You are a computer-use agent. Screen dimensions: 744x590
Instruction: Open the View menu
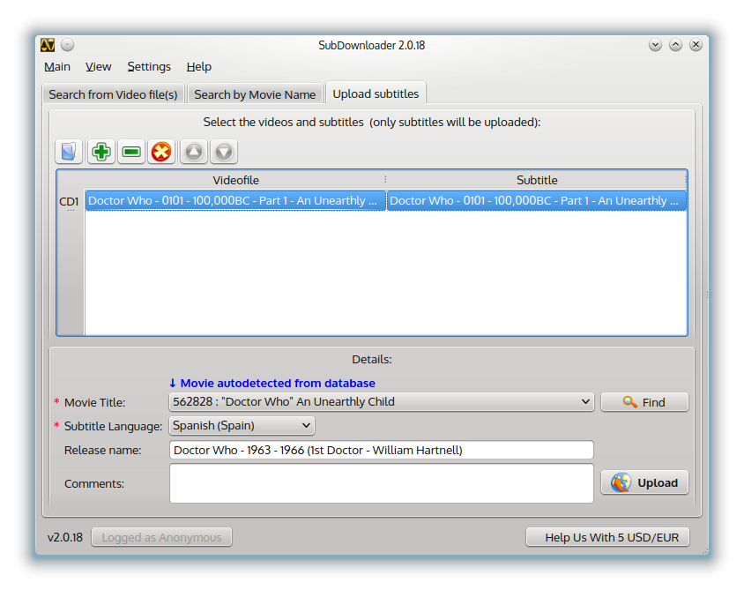pos(98,66)
